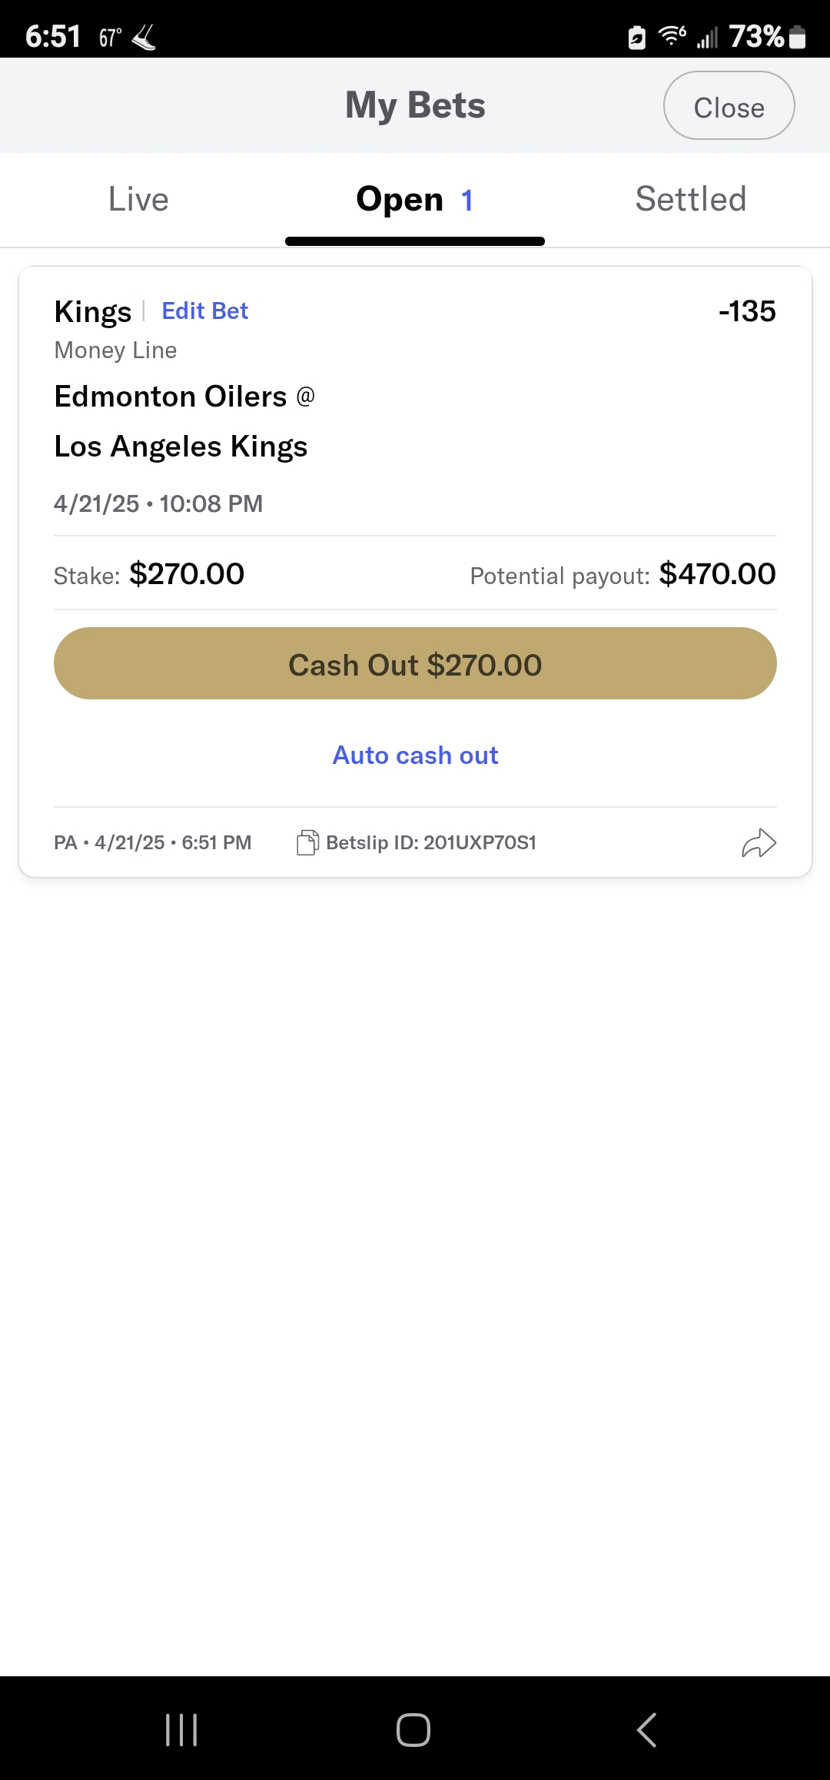Viewport: 830px width, 1780px height.
Task: Tap the -135 odds value
Action: [746, 311]
